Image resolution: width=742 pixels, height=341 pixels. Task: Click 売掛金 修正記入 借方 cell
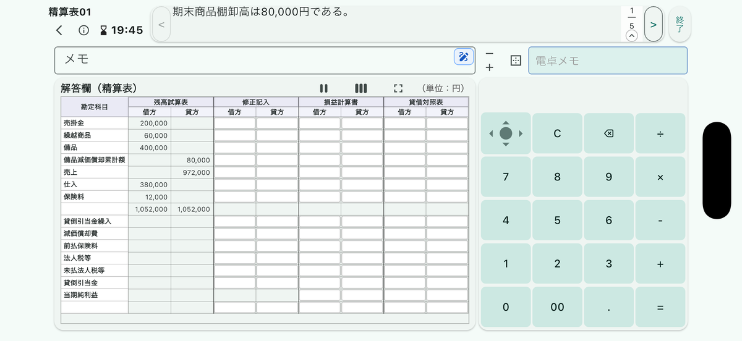pos(235,123)
